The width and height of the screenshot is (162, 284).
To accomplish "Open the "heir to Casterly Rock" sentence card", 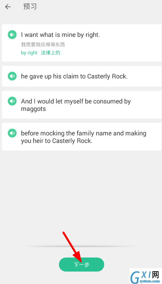I will click(82, 137).
